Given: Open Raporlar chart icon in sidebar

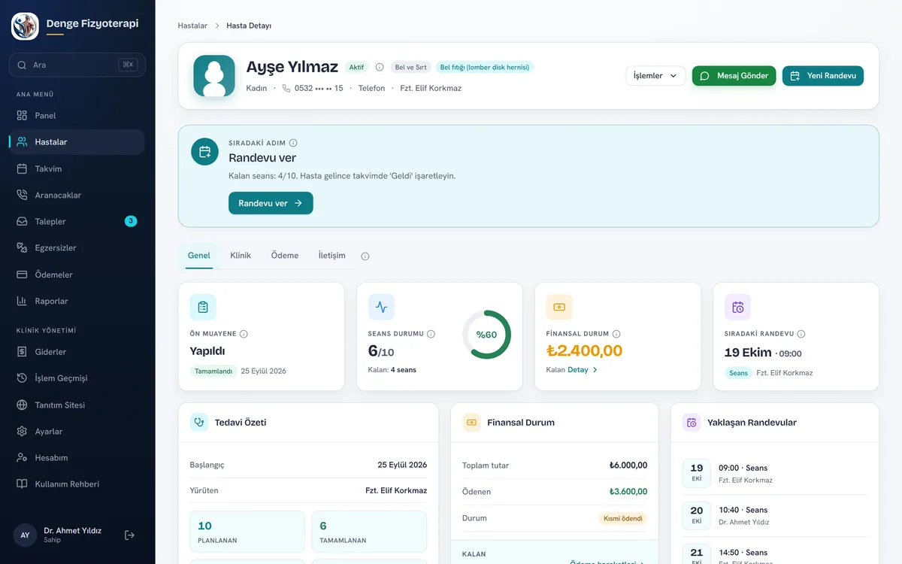Looking at the screenshot, I should pyautogui.click(x=22, y=301).
